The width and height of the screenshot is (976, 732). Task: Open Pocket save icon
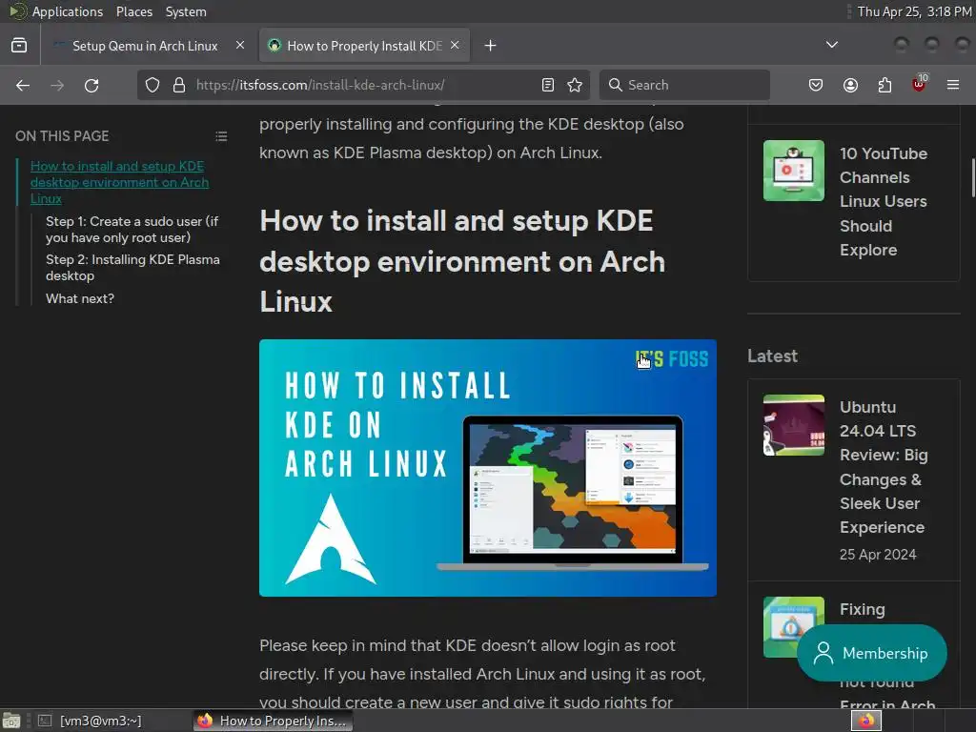click(x=816, y=85)
